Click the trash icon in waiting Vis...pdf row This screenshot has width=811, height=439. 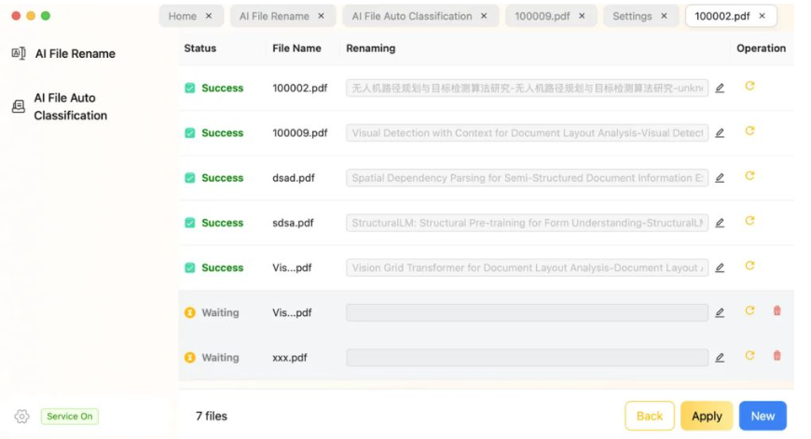(777, 311)
